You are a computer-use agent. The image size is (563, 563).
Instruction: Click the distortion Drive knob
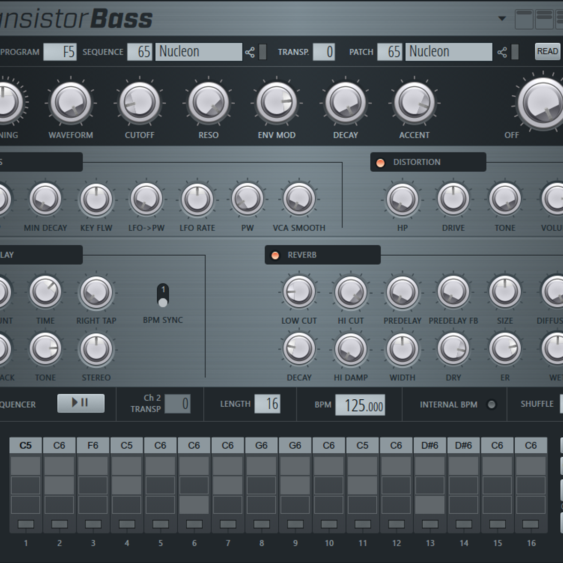click(x=453, y=199)
